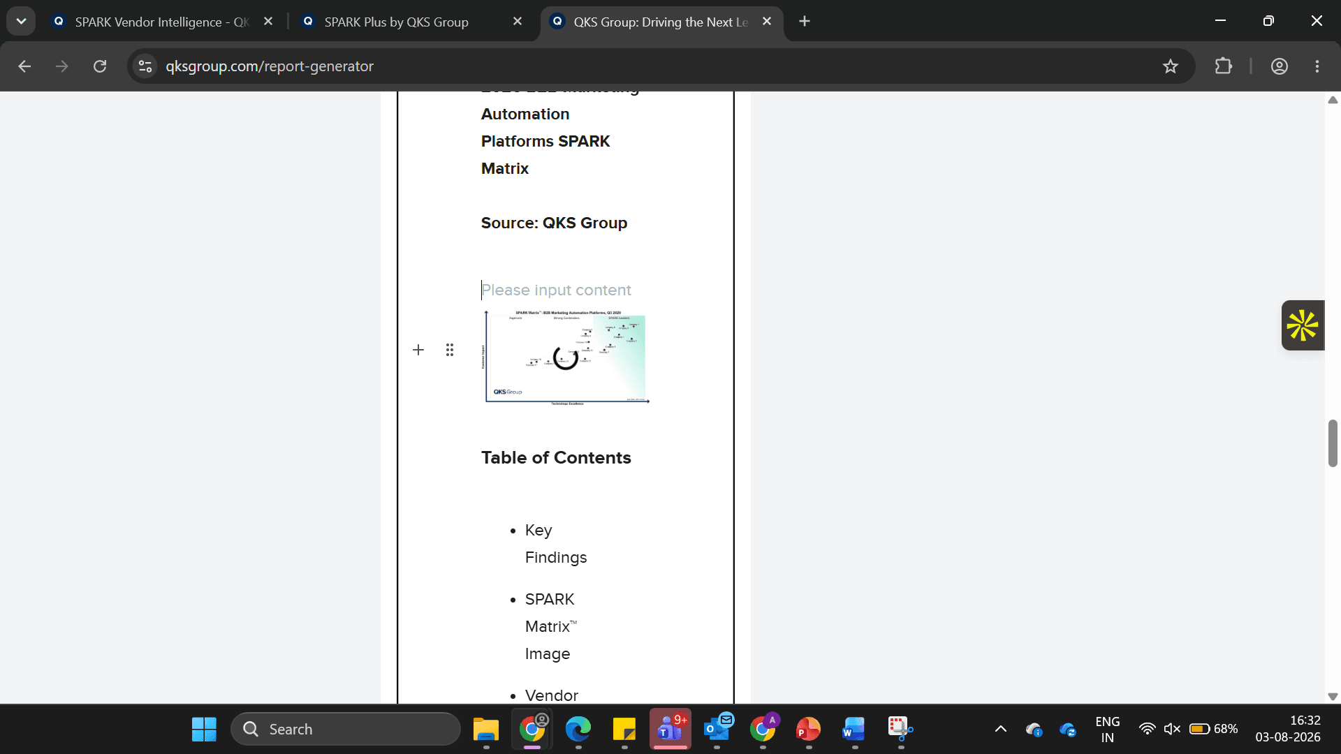Open the Chrome profile account icon
Image resolution: width=1341 pixels, height=754 pixels.
[x=1280, y=66]
